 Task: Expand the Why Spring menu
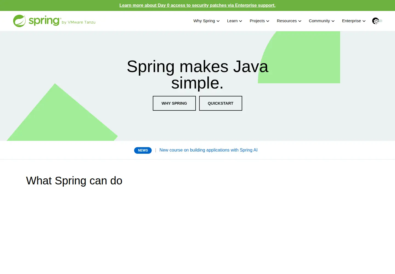(x=206, y=21)
